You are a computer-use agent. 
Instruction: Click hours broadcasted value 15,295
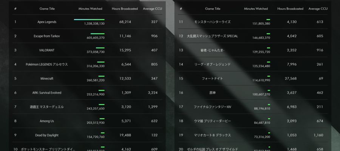[125, 50]
